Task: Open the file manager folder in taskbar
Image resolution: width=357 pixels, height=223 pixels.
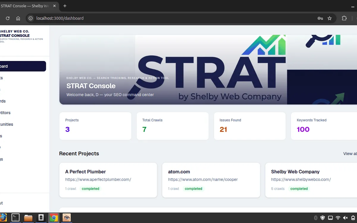Action: (28, 218)
